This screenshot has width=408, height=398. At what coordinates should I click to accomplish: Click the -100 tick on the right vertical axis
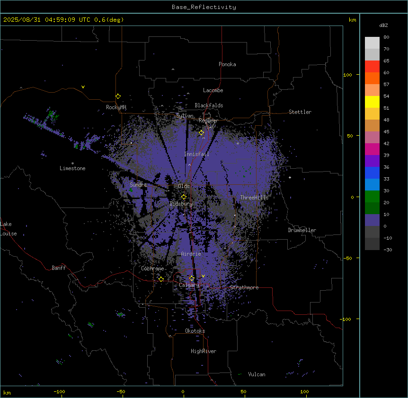pyautogui.click(x=346, y=319)
